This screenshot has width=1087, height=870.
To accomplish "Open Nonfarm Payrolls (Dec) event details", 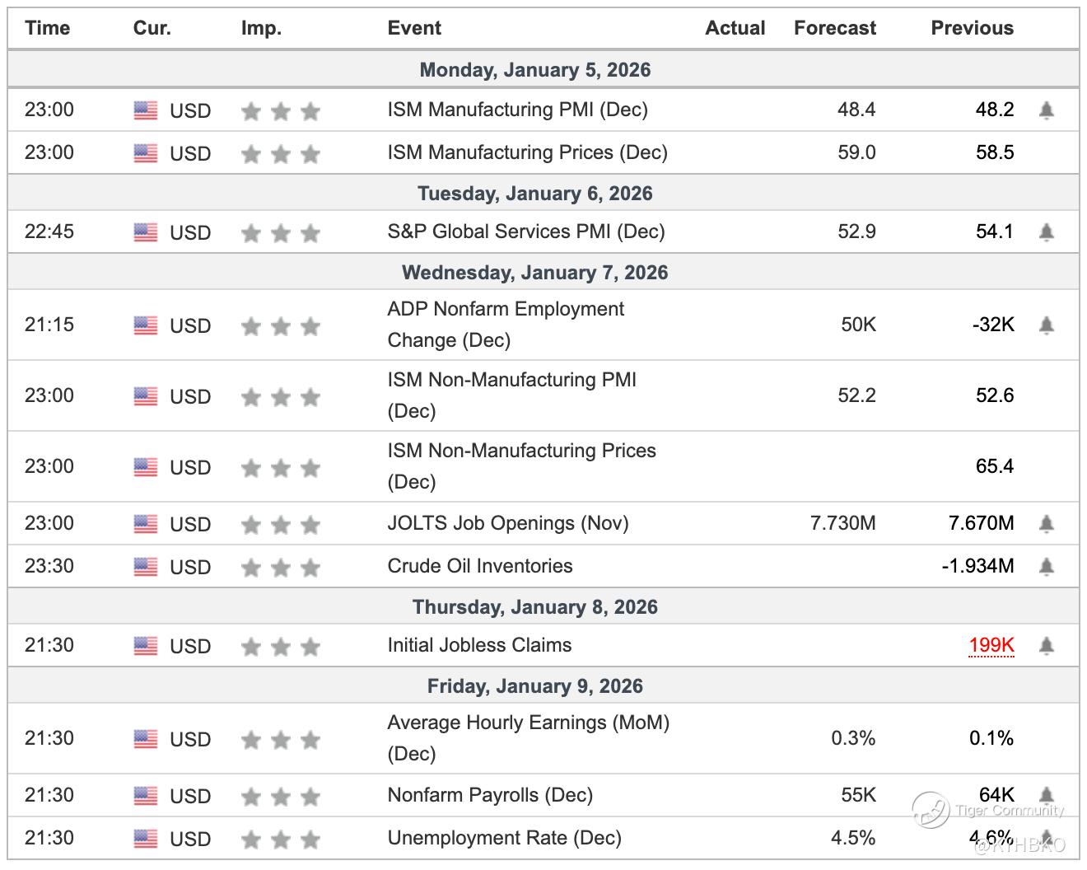I will 490,795.
